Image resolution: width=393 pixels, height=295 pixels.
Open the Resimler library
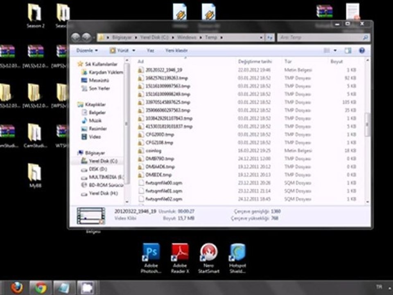[x=94, y=129]
